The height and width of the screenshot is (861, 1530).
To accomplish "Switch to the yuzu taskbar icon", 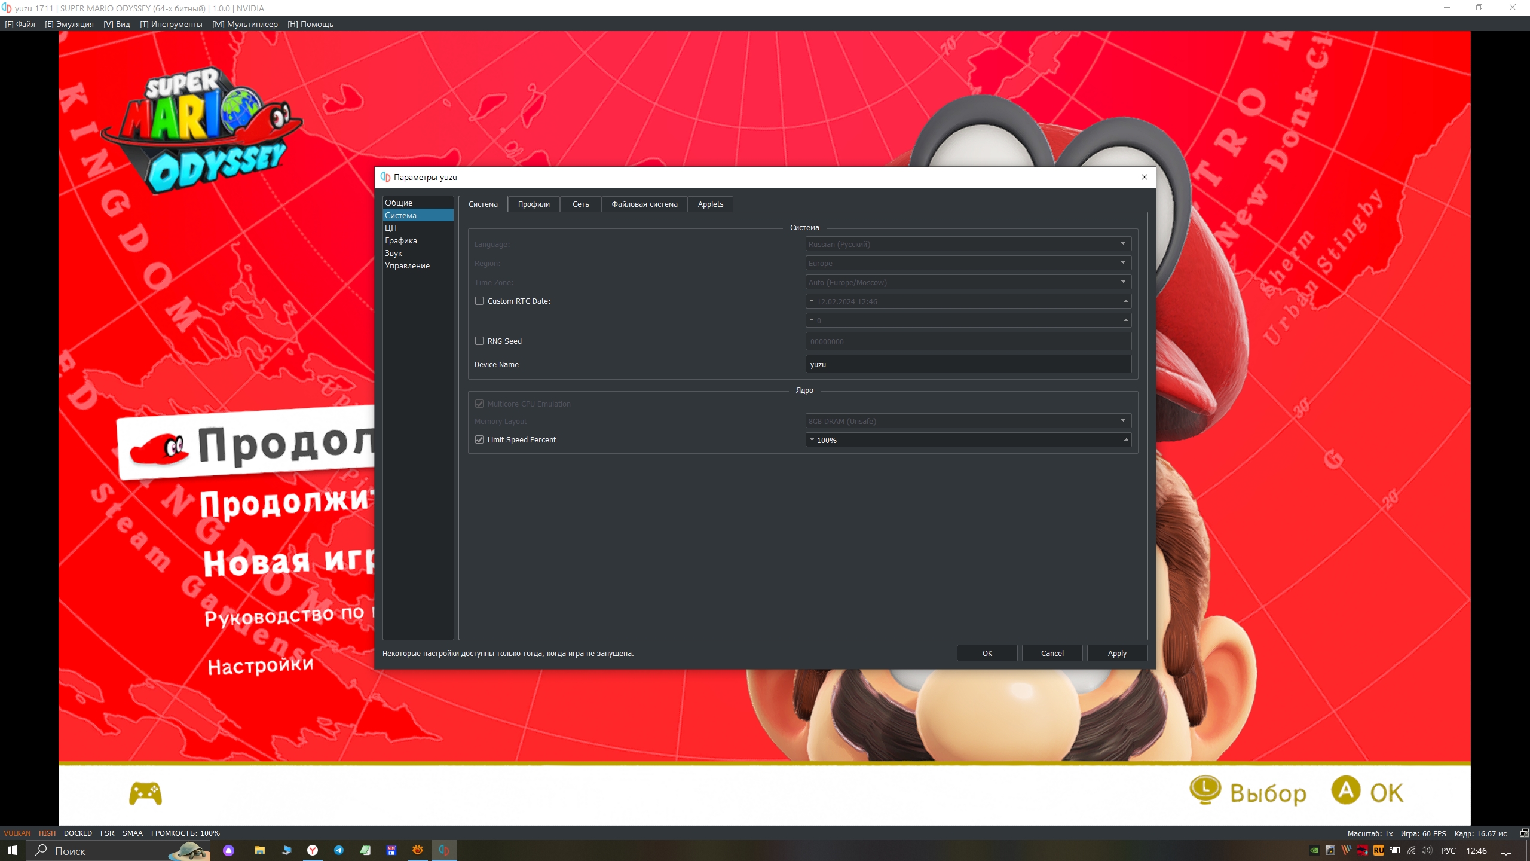I will click(x=444, y=850).
